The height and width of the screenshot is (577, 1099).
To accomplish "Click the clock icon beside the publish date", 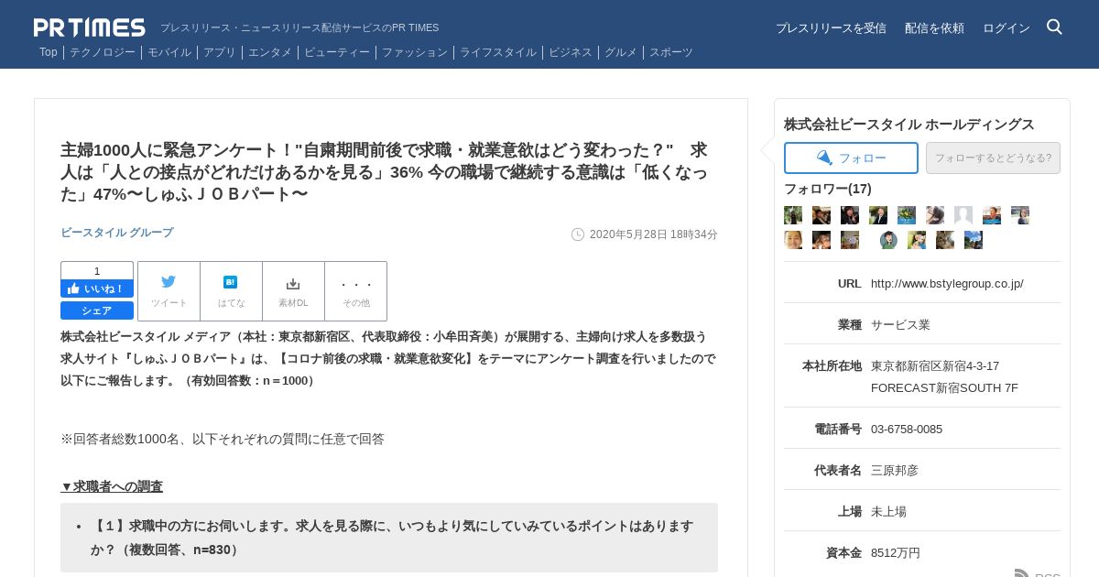I will coord(578,234).
